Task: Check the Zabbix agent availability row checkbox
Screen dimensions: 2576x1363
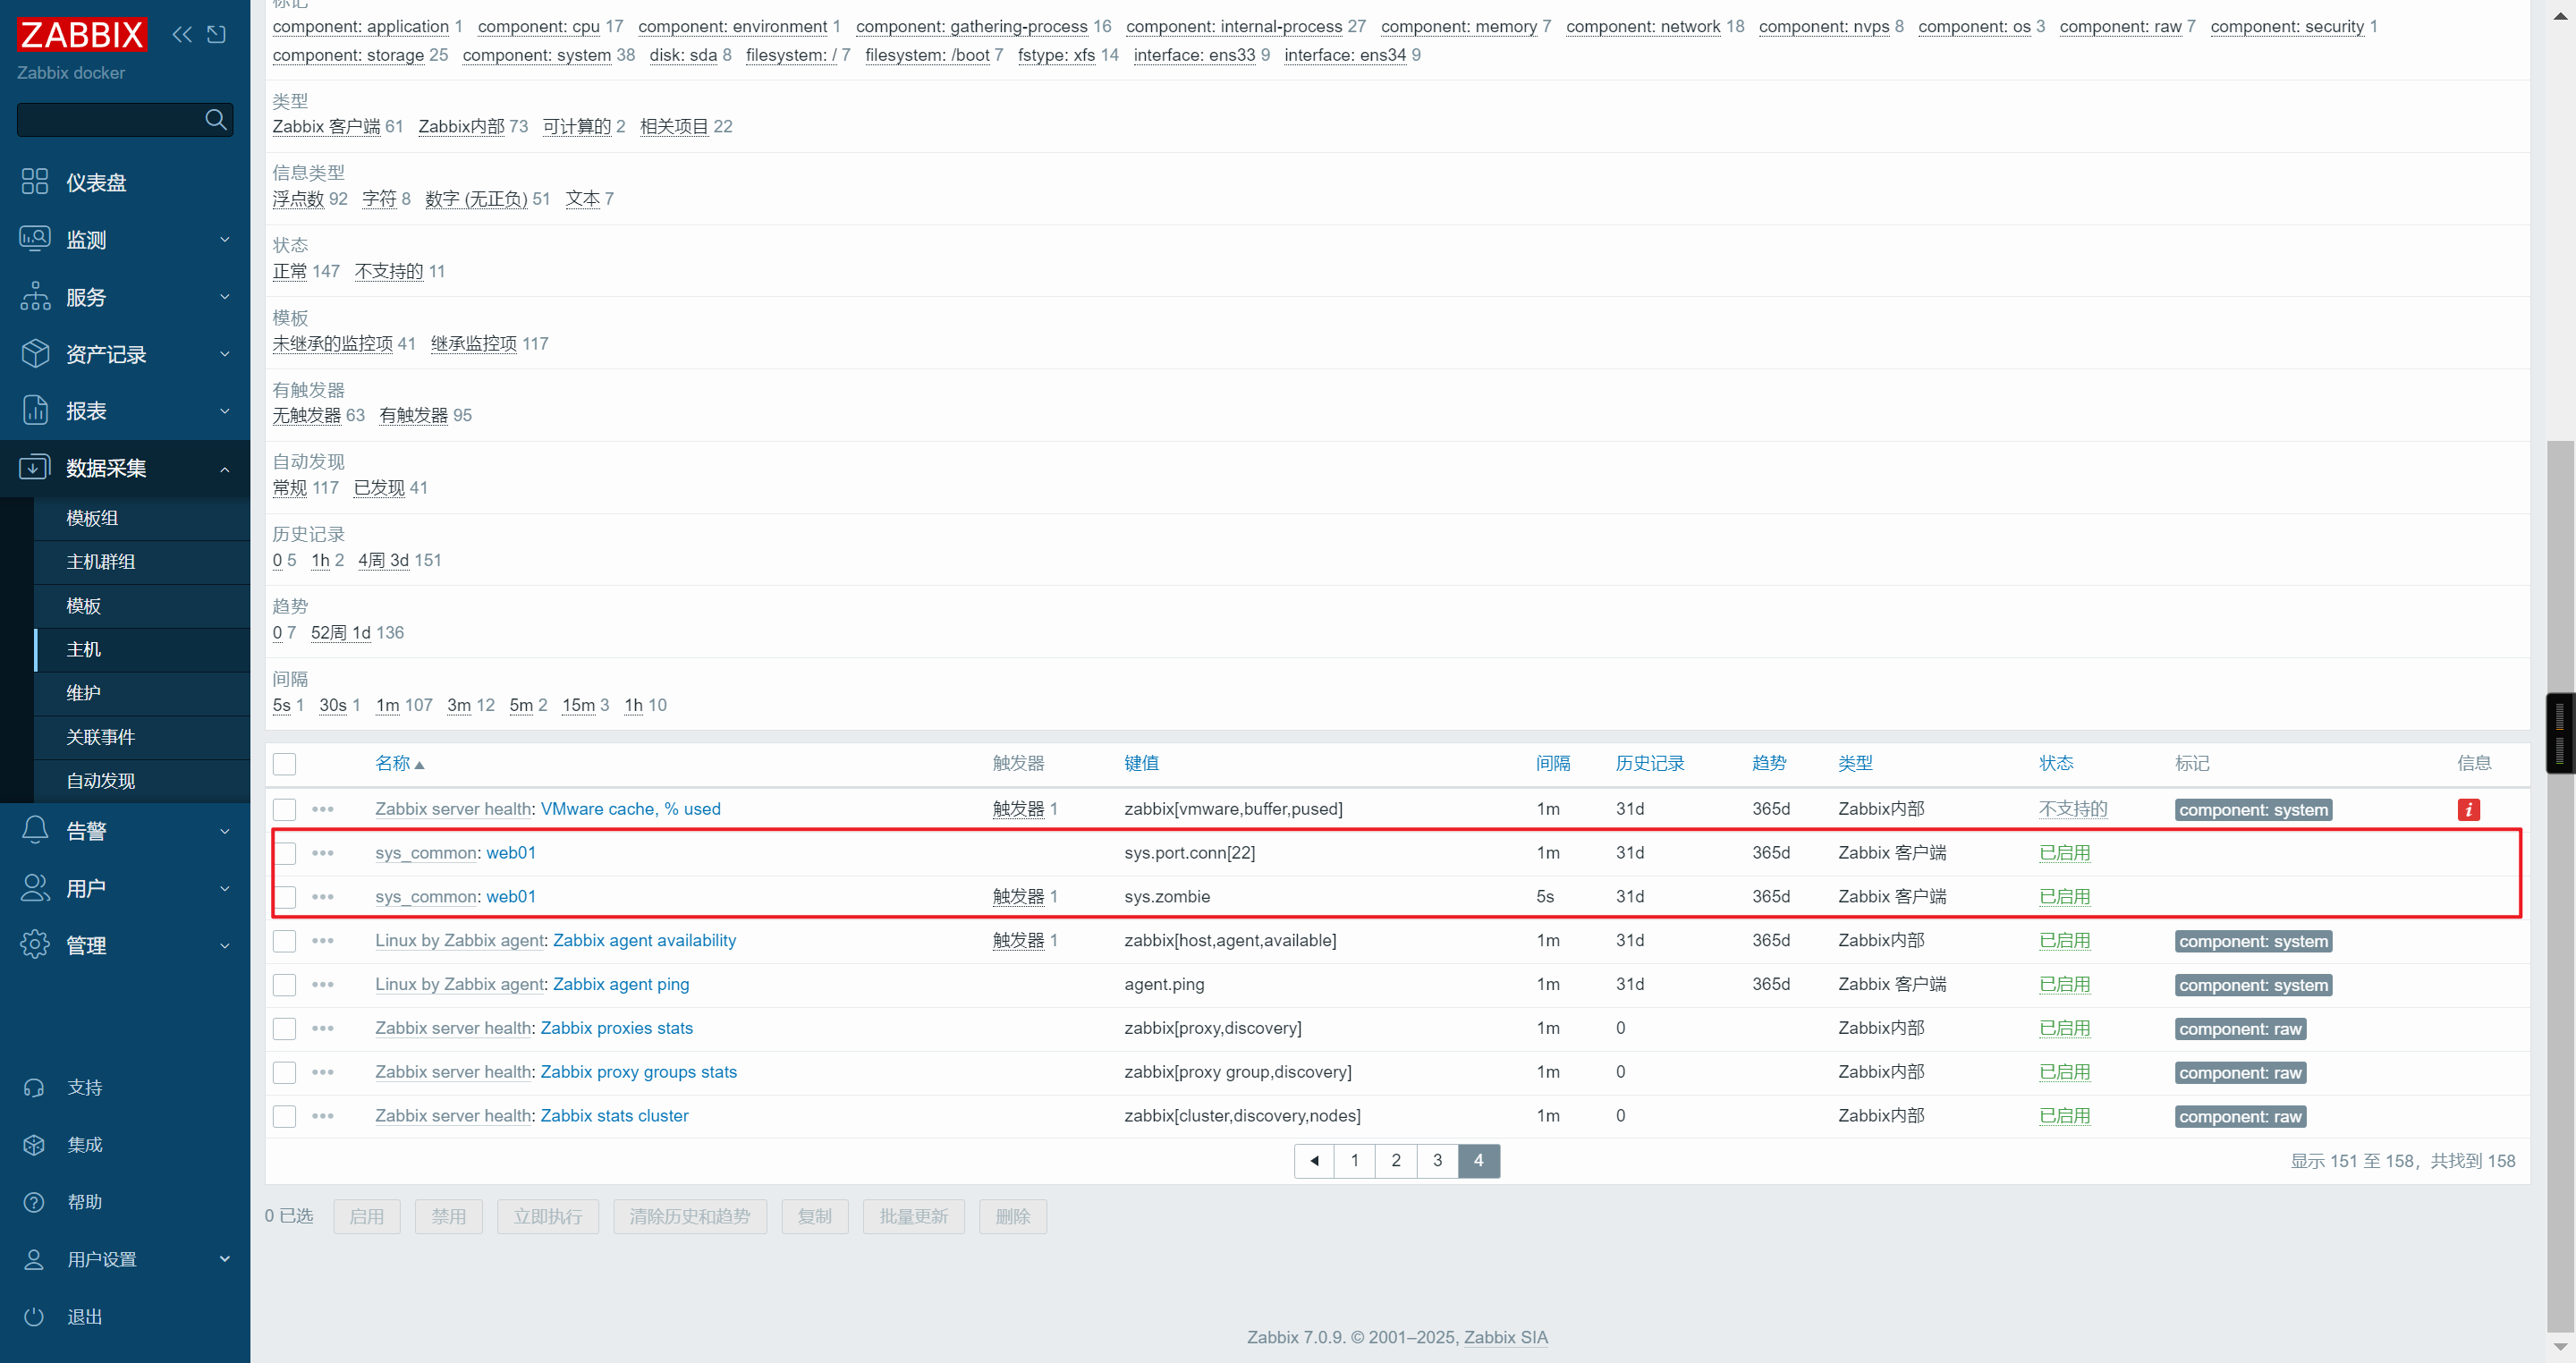Action: (x=284, y=941)
